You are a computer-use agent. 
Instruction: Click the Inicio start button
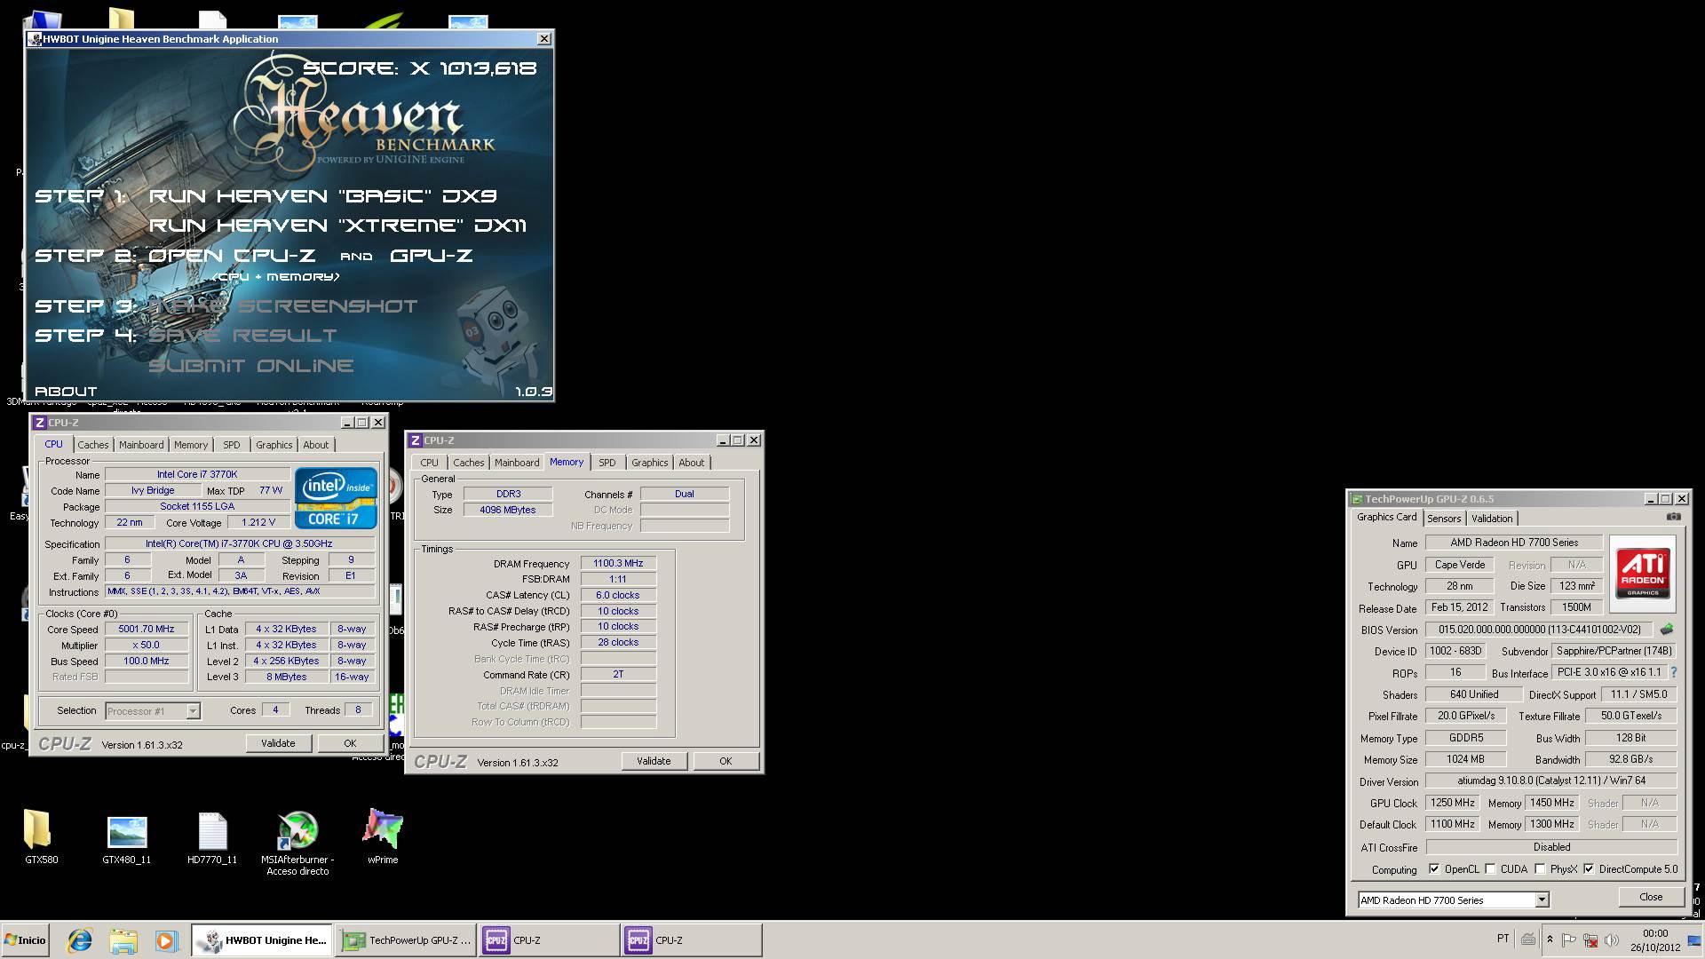pos(26,940)
